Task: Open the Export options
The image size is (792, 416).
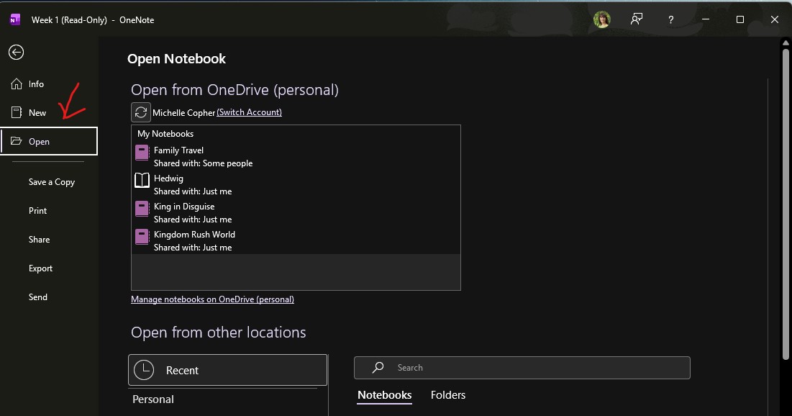Action: [40, 268]
